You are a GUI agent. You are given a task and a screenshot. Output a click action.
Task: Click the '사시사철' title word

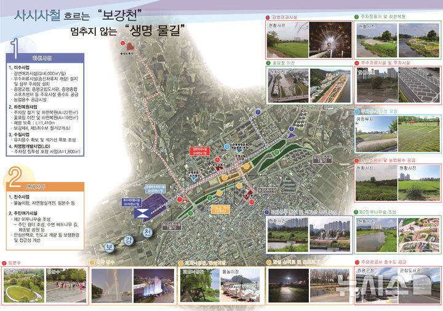[37, 15]
